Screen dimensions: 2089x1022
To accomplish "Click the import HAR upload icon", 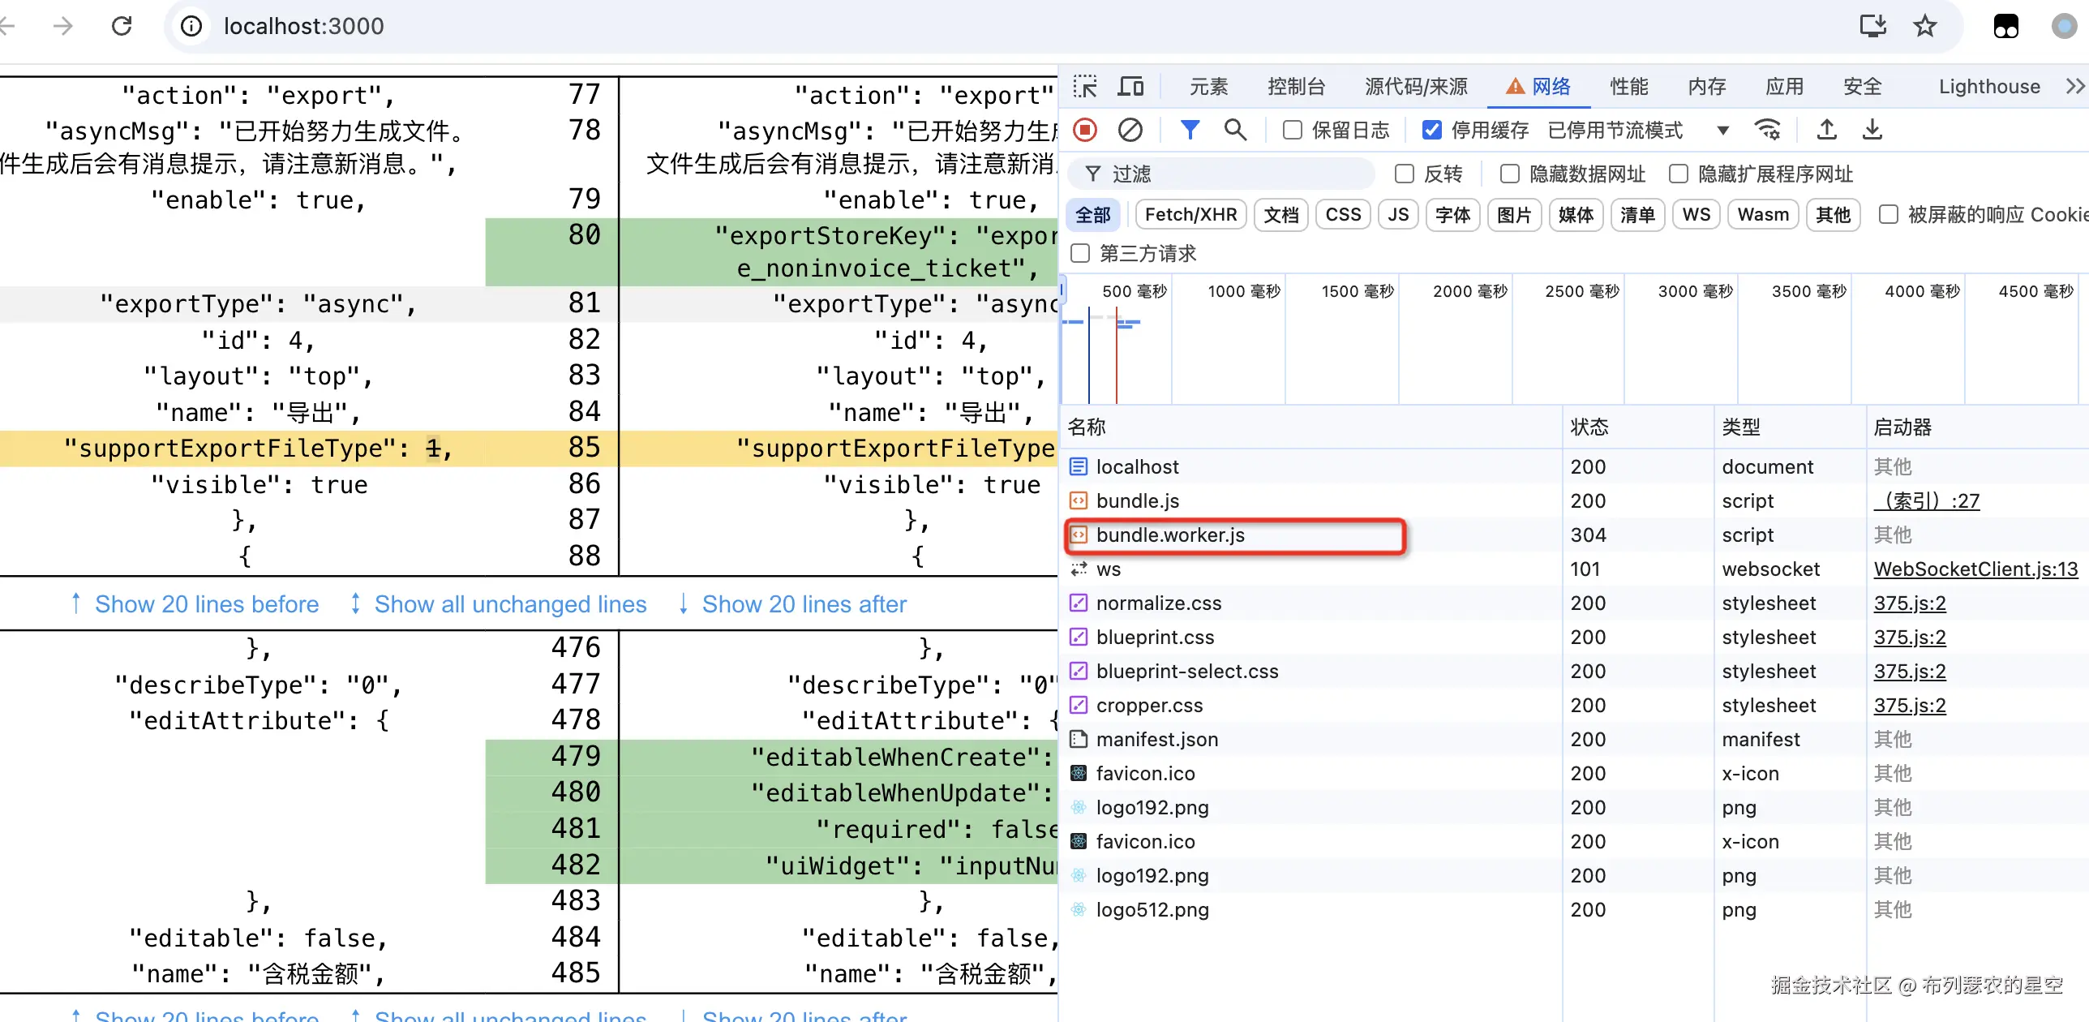I will point(1826,130).
